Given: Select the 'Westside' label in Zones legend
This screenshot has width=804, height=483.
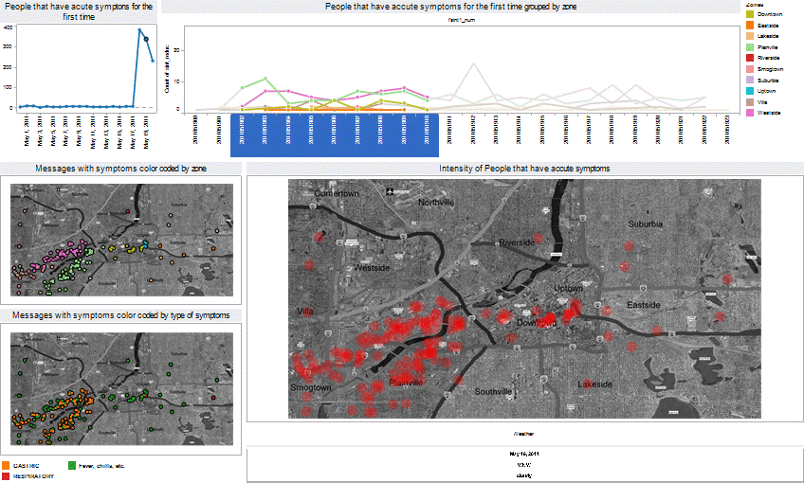Looking at the screenshot, I should 769,113.
